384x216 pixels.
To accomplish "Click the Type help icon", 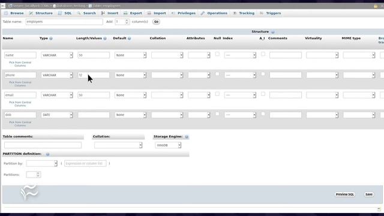I will 51,38.
